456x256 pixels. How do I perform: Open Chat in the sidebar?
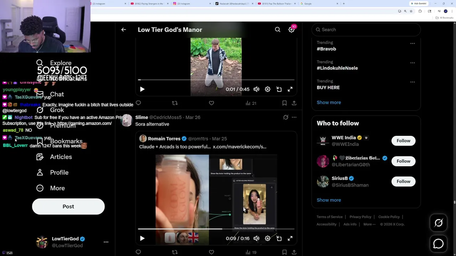[x=50, y=95]
